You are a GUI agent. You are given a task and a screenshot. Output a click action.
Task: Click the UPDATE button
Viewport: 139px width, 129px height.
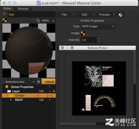coord(49,82)
